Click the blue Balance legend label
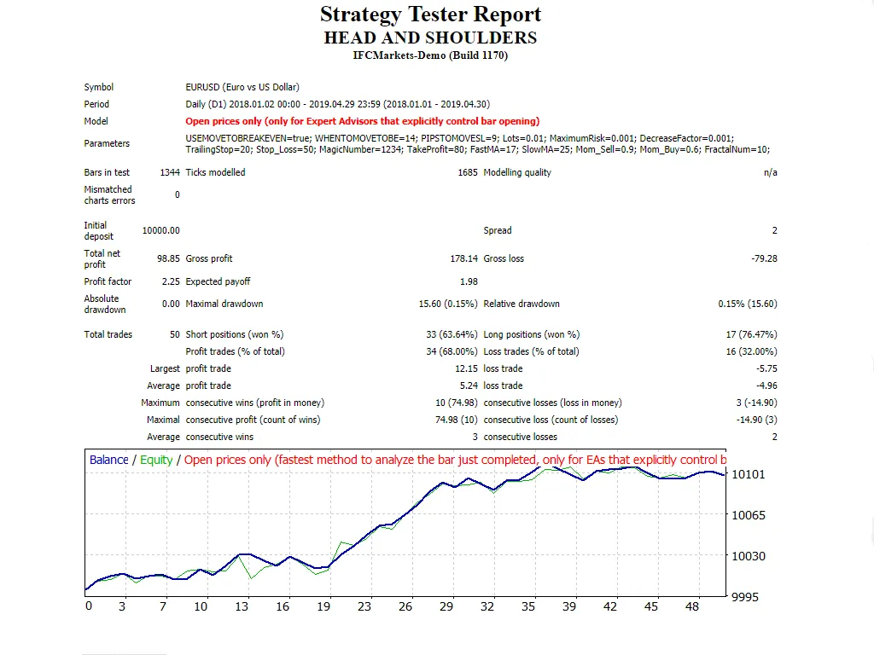Viewport: 874px width, 655px height. pos(108,460)
